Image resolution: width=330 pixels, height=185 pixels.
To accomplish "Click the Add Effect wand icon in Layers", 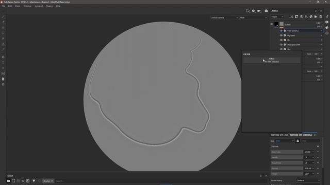I will point(292,17).
